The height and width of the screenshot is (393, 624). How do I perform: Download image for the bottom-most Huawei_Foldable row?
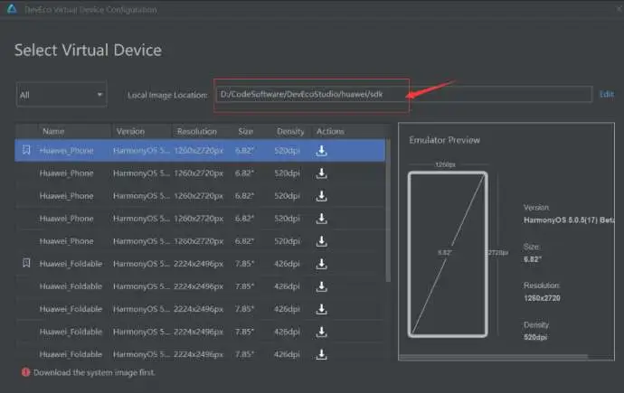(322, 354)
